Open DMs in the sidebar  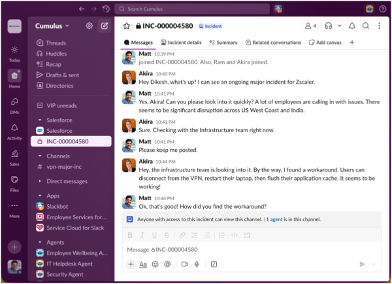[14, 106]
